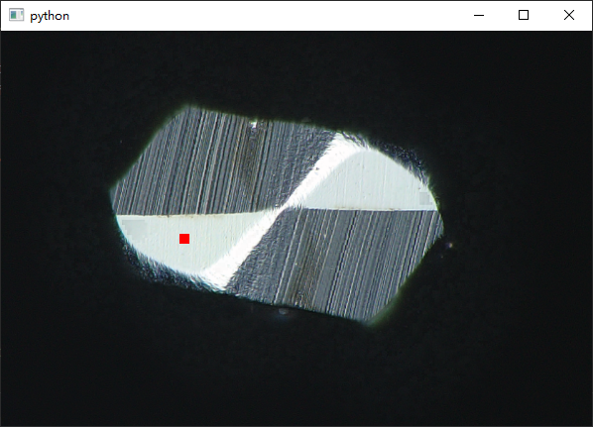Click the python title text
593x427 pixels.
pyautogui.click(x=50, y=16)
